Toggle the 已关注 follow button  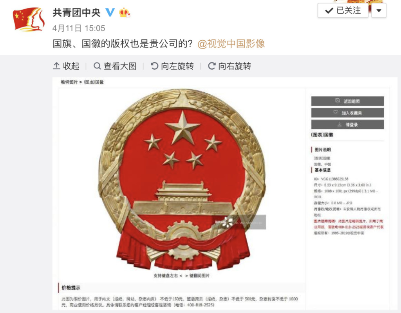(343, 11)
